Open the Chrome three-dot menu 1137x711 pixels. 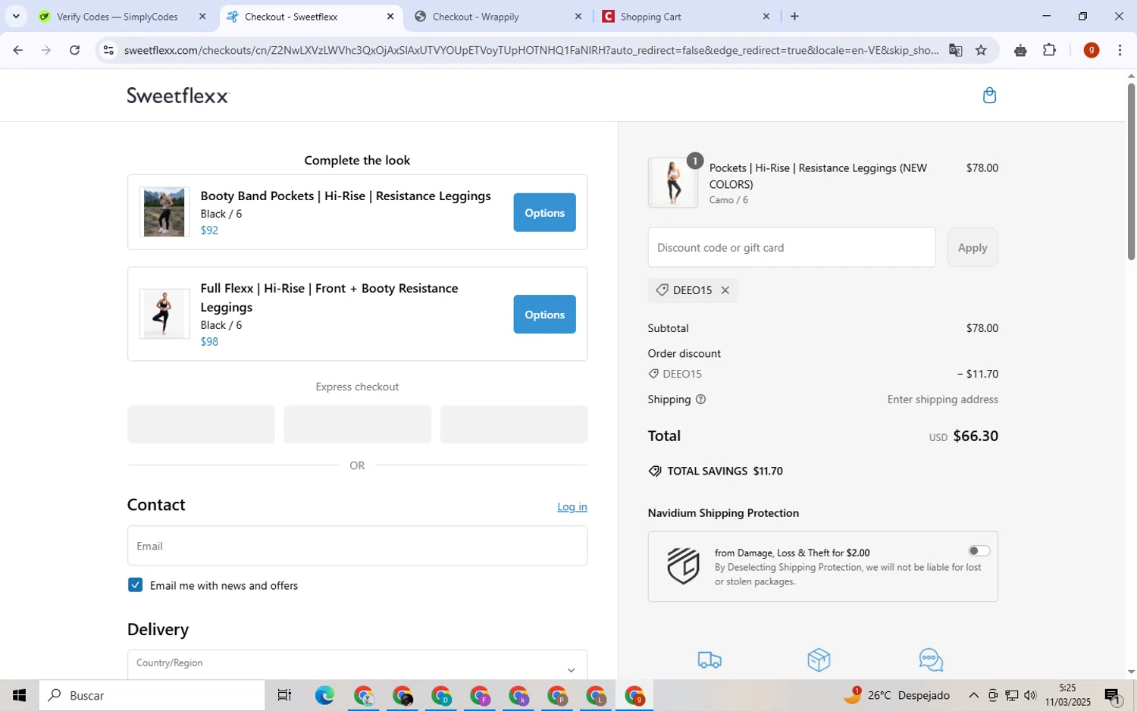pos(1120,50)
